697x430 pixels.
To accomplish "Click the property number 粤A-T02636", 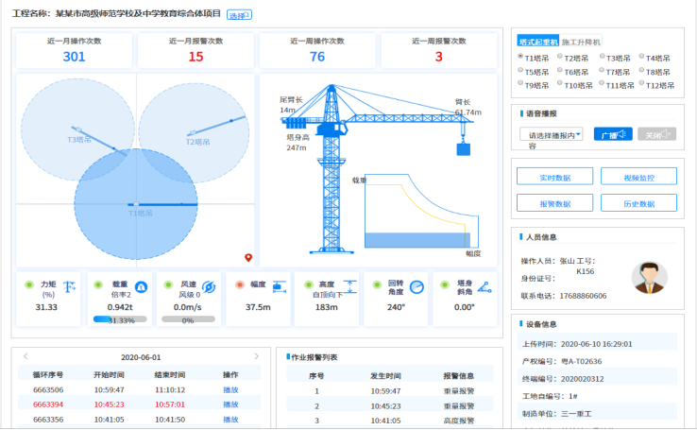I will [x=582, y=362].
